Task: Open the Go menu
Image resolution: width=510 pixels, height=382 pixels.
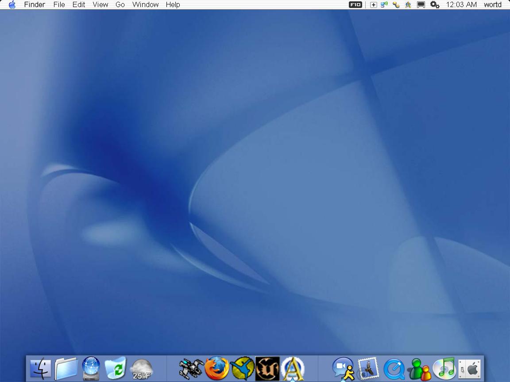Action: pyautogui.click(x=120, y=5)
